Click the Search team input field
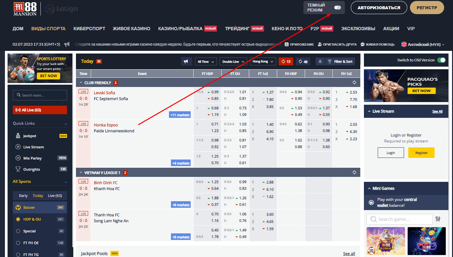This screenshot has width=453, height=257. [40, 95]
